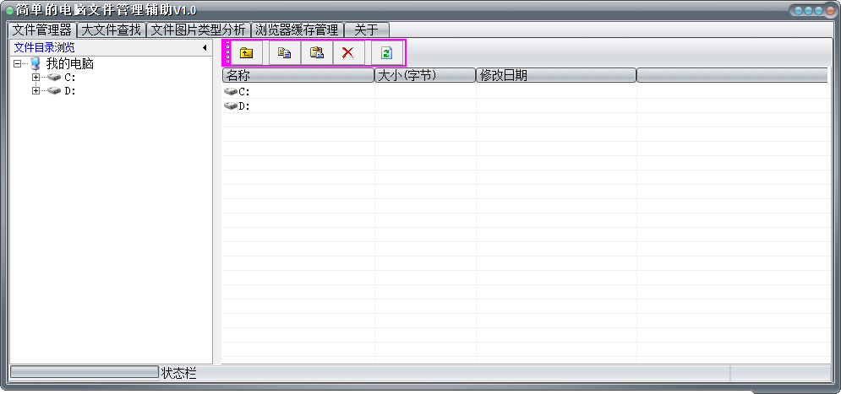This screenshot has height=394, width=841.
Task: Click the 状态栏 status bar text
Action: [x=178, y=373]
